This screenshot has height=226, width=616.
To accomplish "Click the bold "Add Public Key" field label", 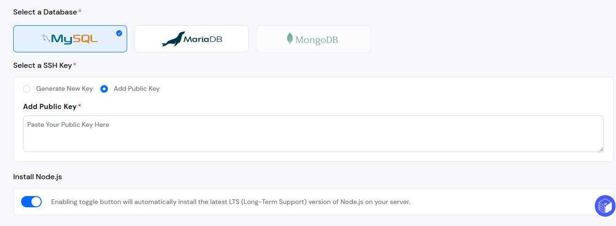I will (50, 107).
